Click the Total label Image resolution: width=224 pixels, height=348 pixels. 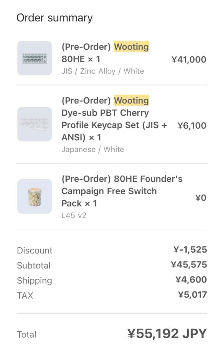pos(26,334)
